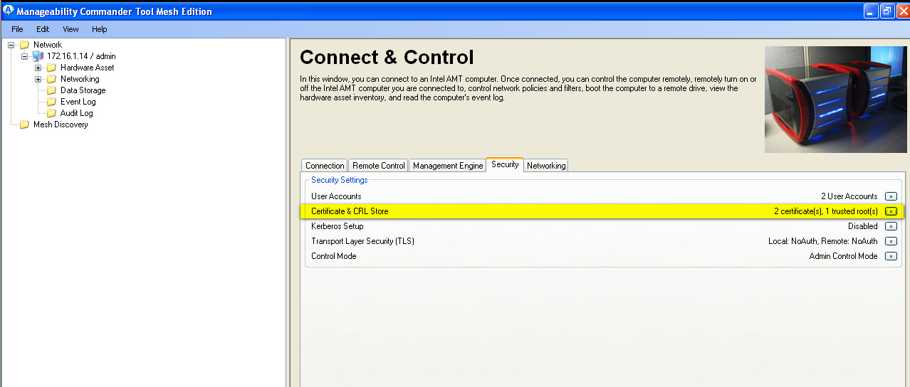Viewport: 910px width, 387px height.
Task: Open the Edit menu
Action: pos(43,29)
